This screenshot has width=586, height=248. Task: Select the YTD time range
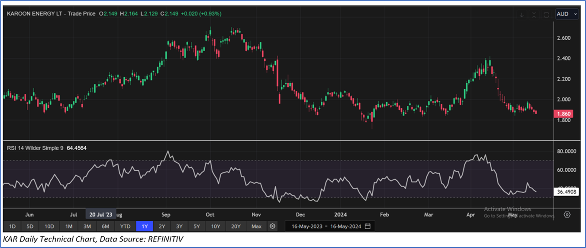coord(125,226)
